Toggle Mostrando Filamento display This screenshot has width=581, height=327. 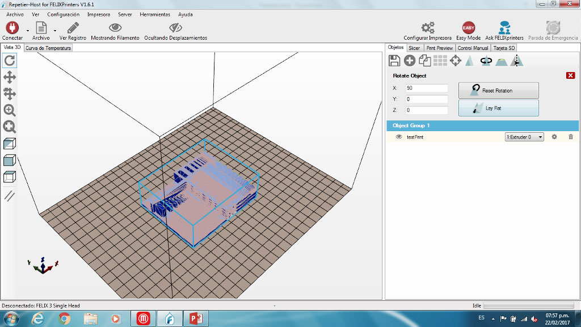[x=115, y=28]
